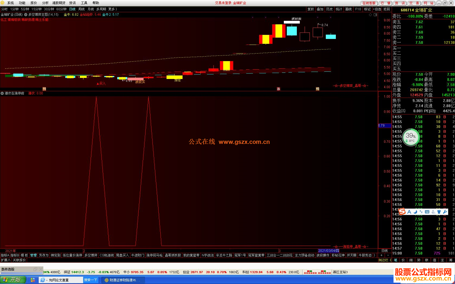Open the 工具 menu
455x284 pixels.
point(84,3)
